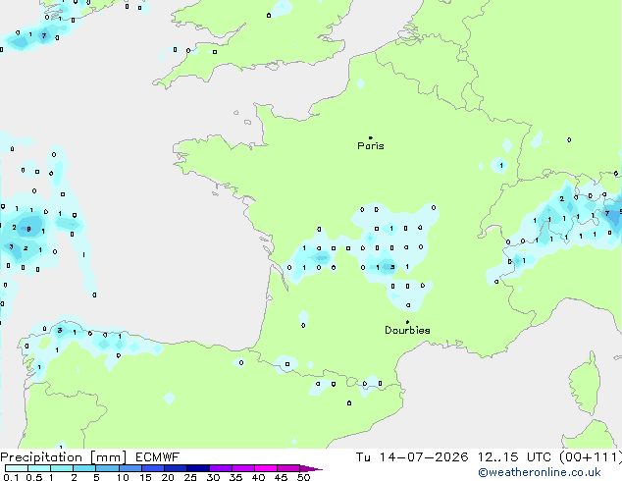This screenshot has width=622, height=481.
Task: Click the 'Precipitation [mm]' title text
Action: 64,457
